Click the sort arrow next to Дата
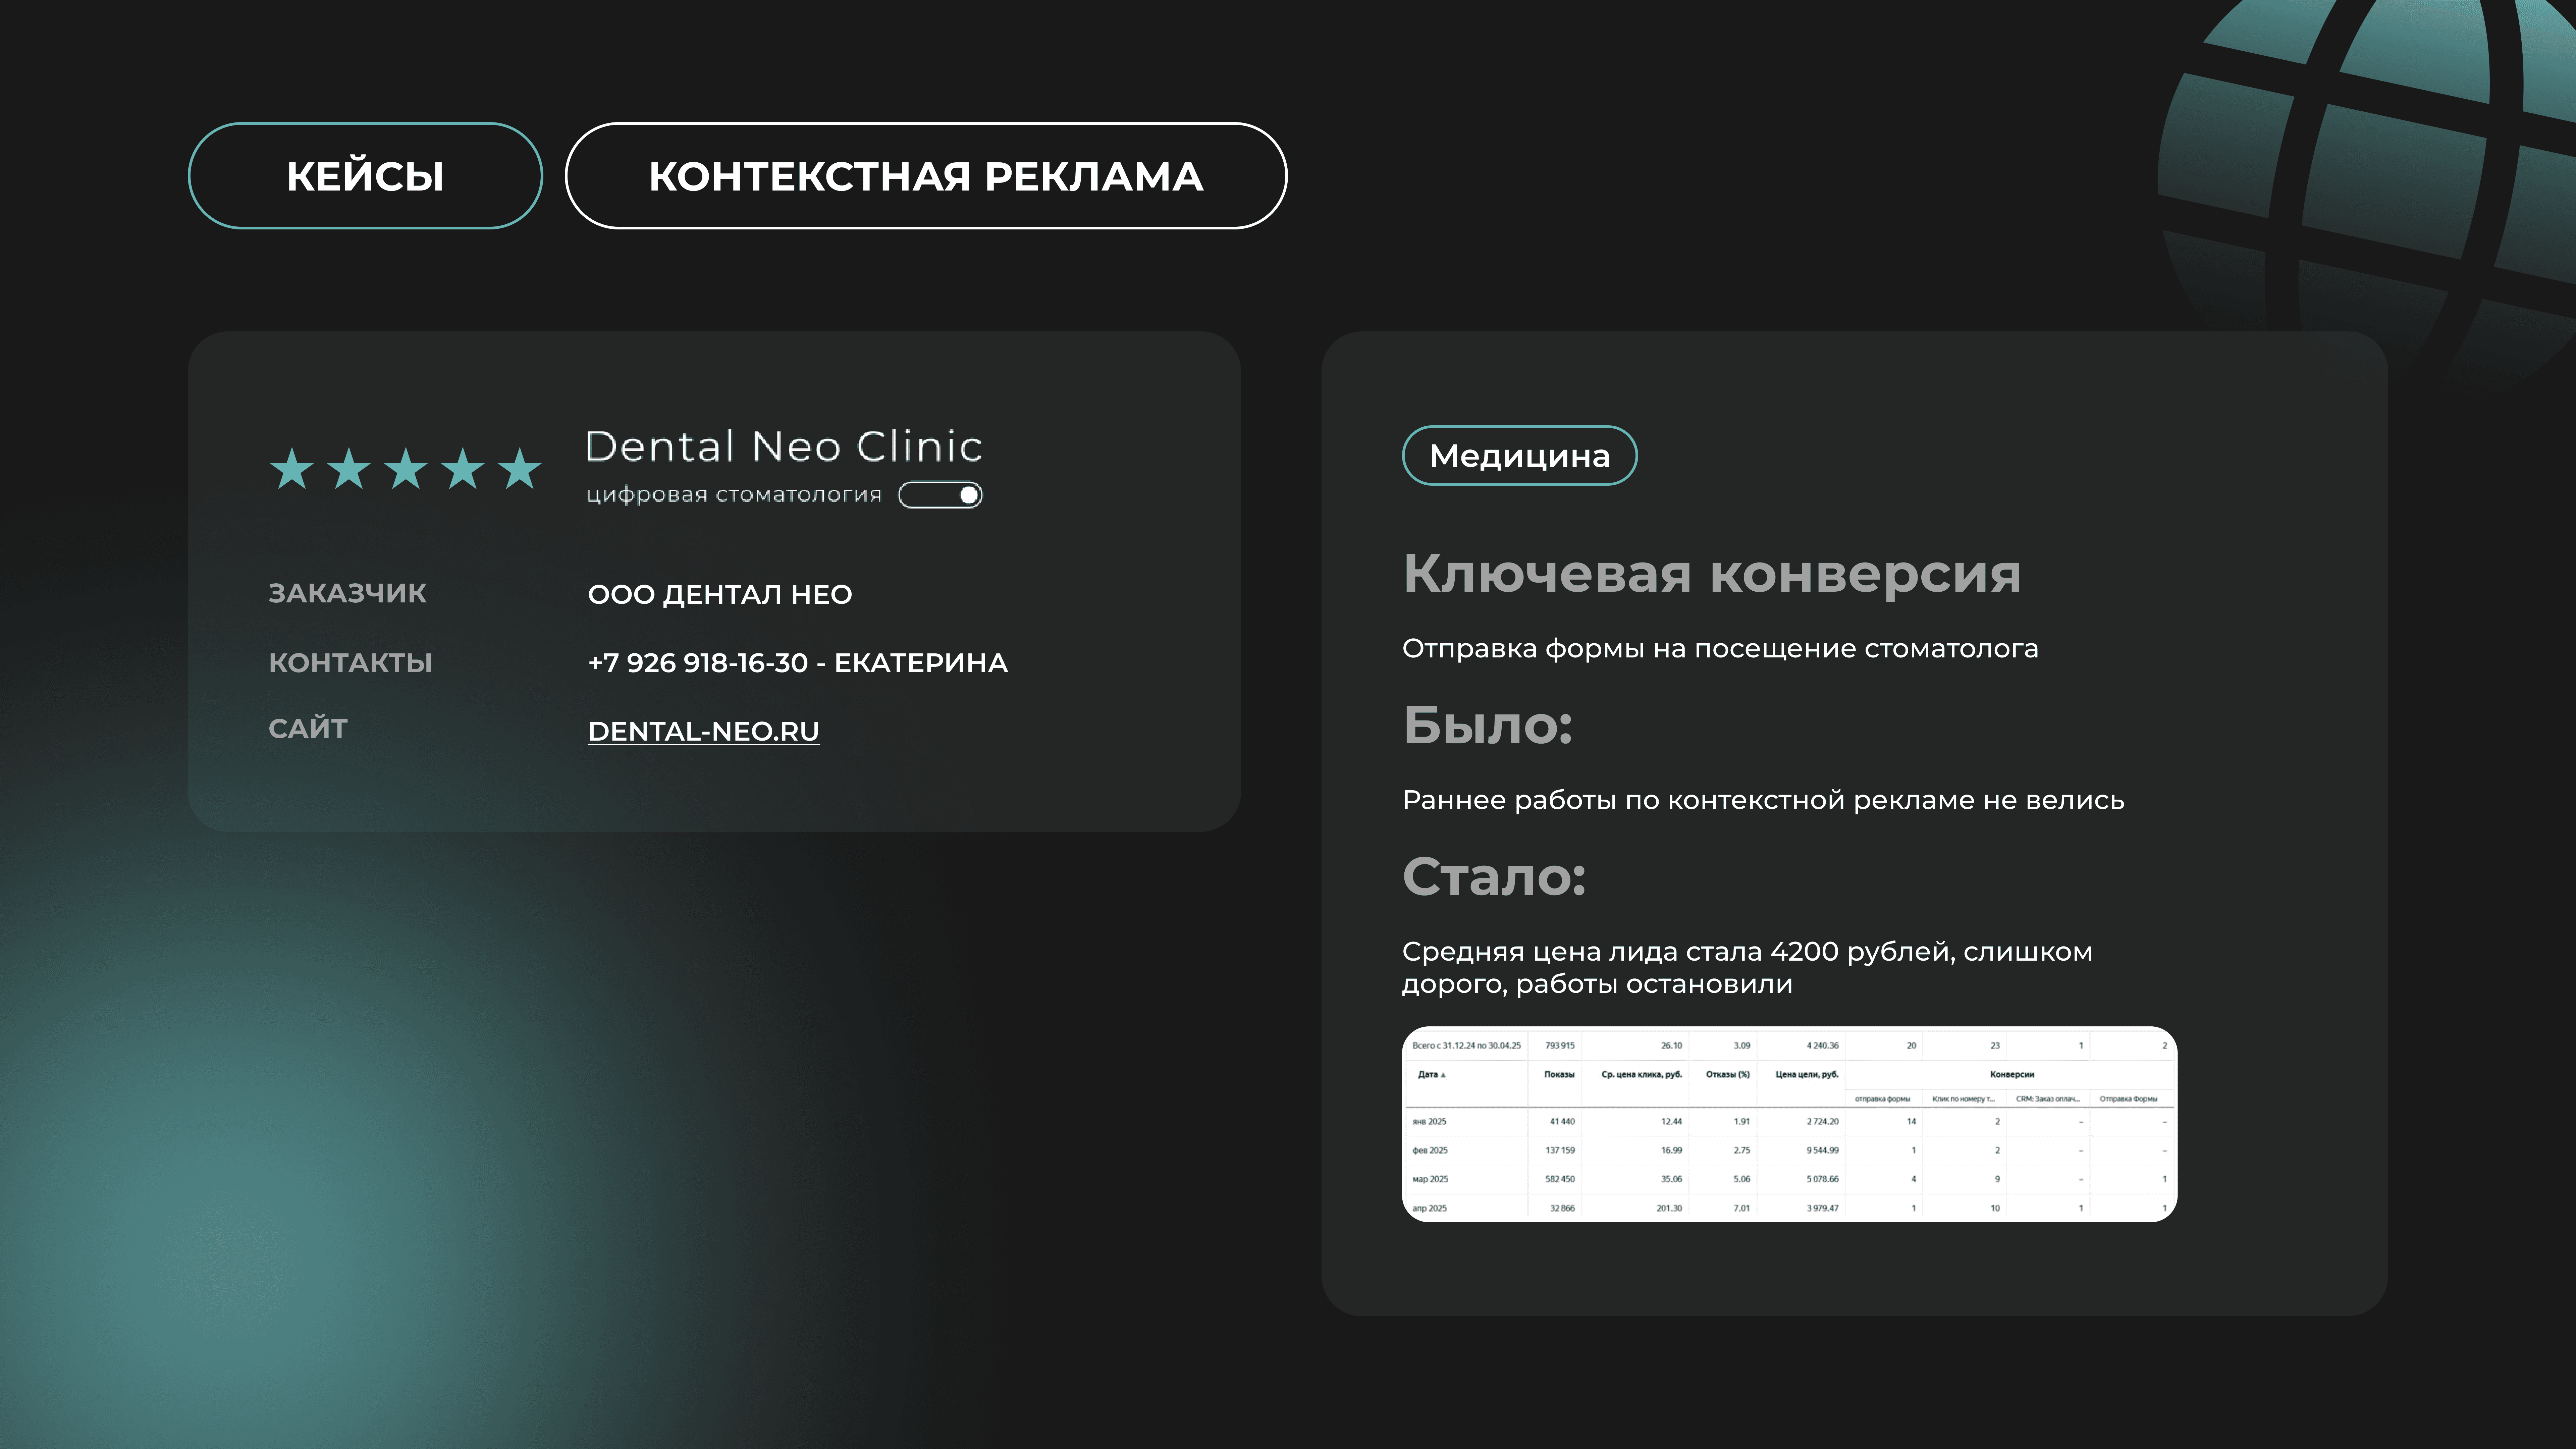Viewport: 2576px width, 1449px height. click(1443, 1075)
